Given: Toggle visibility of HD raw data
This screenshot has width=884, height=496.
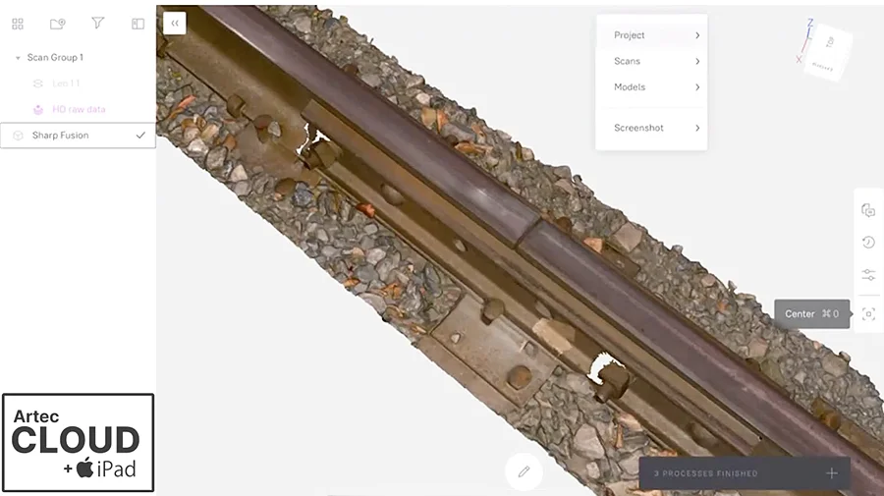Looking at the screenshot, I should (x=38, y=110).
